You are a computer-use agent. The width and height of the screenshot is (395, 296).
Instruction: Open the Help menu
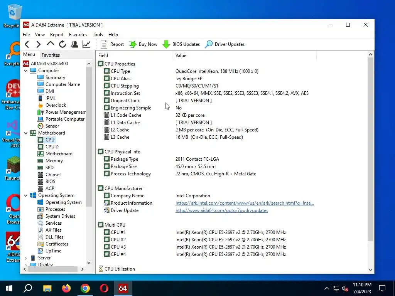pyautogui.click(x=113, y=34)
